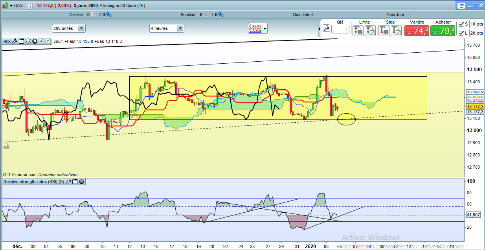Click the 'Prix' panel label
Viewport: 485px width, 250px height.
click(7, 40)
